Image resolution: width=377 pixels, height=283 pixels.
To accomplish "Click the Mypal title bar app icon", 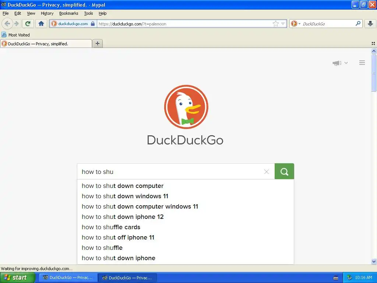I will pos(3,4).
